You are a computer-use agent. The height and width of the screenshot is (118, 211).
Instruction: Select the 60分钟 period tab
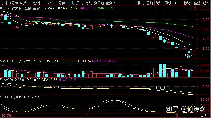coord(60,3)
